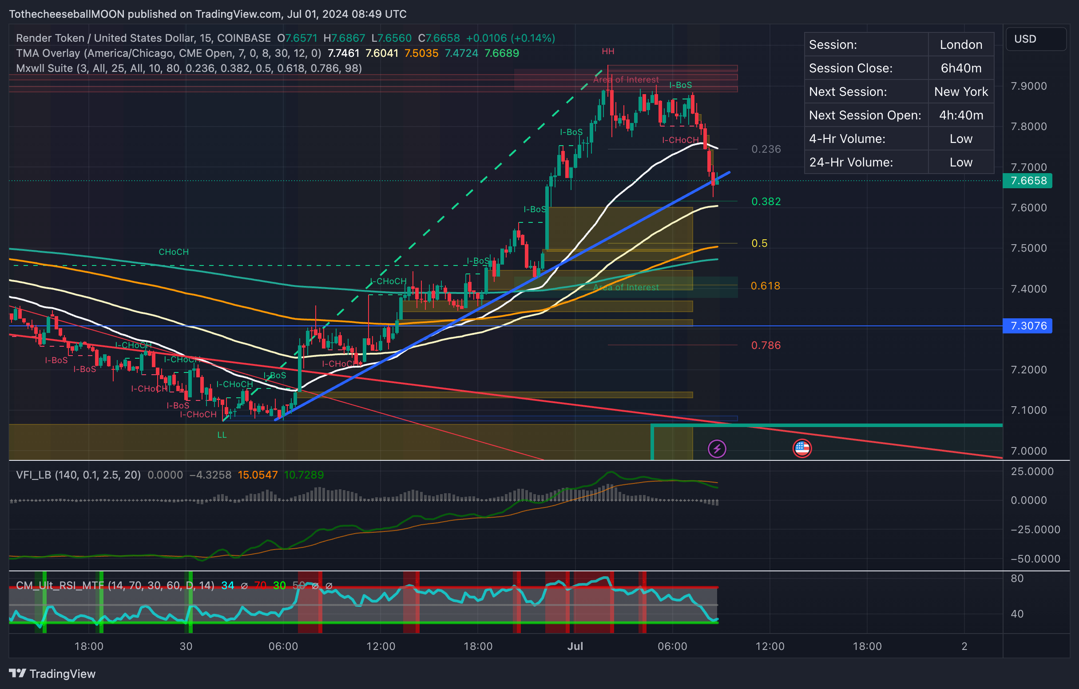
Task: Click the TMA Overlay indicator legend
Action: (168, 53)
